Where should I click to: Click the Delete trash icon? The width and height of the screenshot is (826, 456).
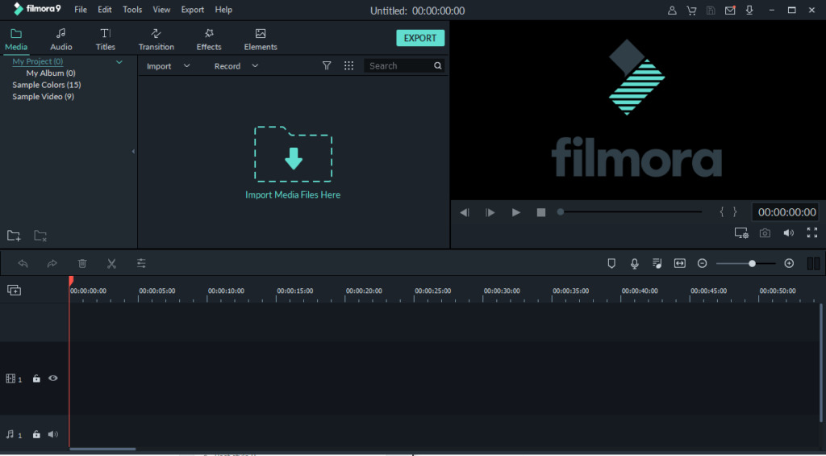82,263
